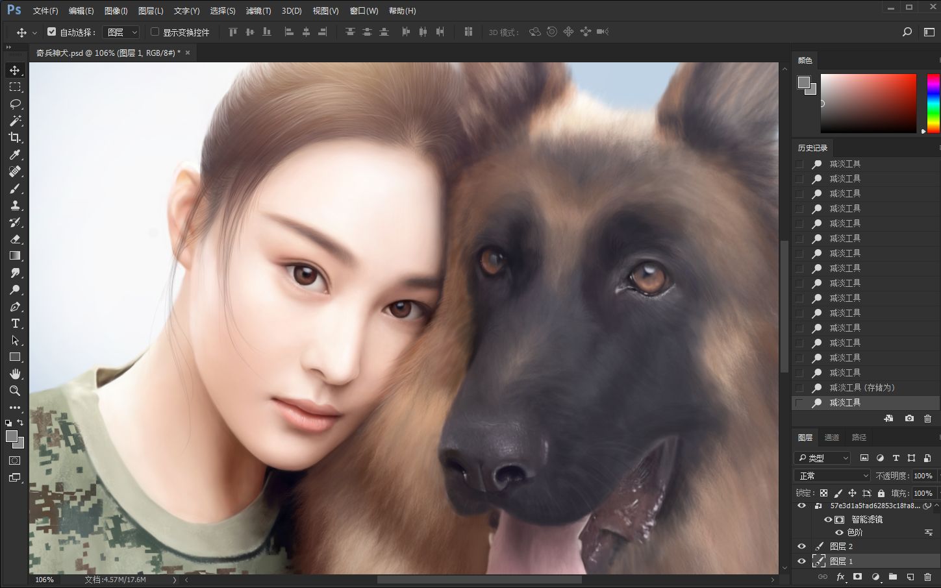Click the zoom level 106% field
Screen dimensions: 941x588
click(x=45, y=580)
